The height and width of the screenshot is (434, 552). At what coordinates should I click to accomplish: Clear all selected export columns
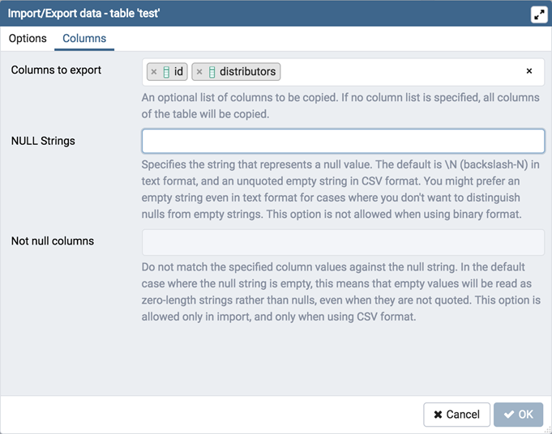coord(529,71)
